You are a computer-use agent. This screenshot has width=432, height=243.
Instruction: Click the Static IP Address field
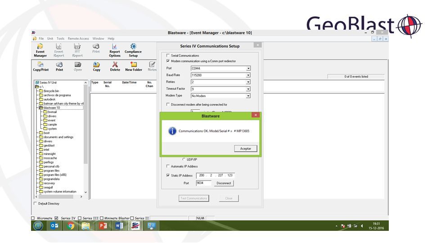coord(216,175)
